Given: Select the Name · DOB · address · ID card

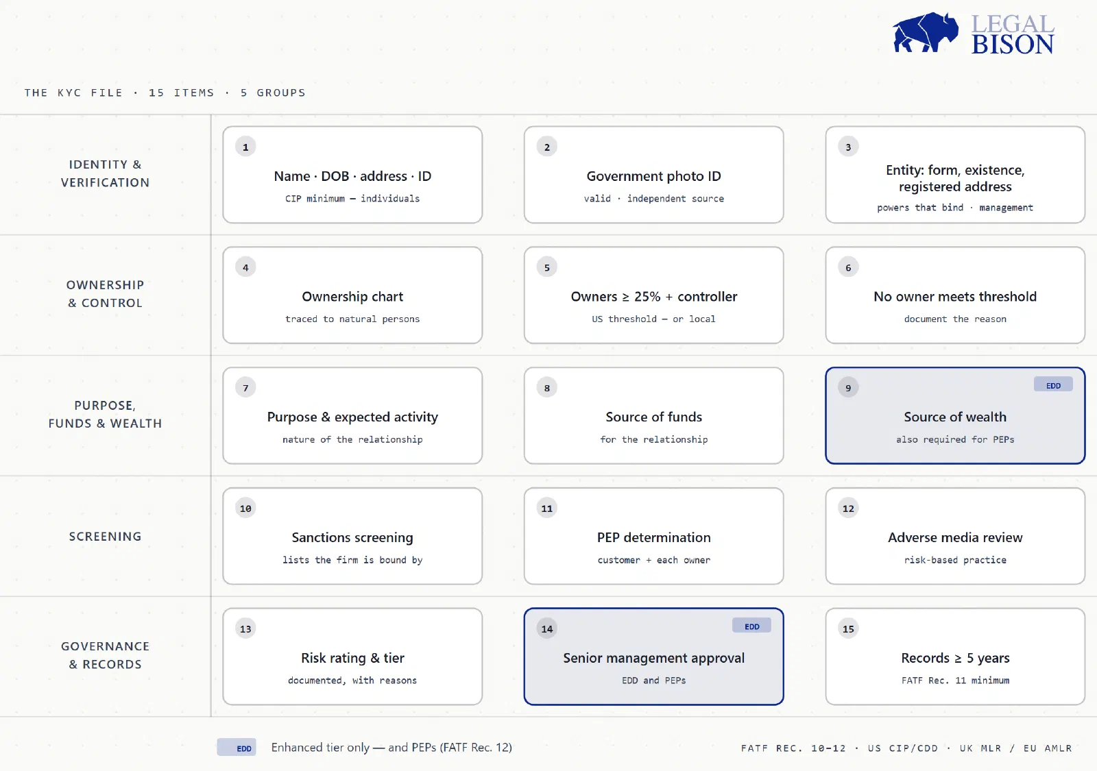Looking at the screenshot, I should click(x=352, y=175).
